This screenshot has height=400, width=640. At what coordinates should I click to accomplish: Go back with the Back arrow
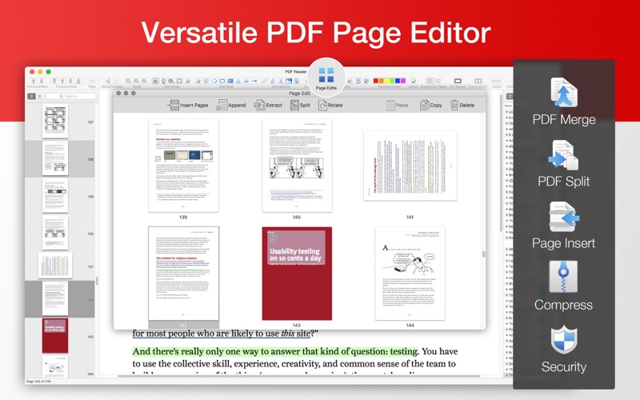tap(108, 81)
